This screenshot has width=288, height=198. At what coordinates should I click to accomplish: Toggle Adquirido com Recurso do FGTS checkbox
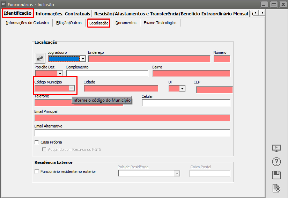[44, 149]
